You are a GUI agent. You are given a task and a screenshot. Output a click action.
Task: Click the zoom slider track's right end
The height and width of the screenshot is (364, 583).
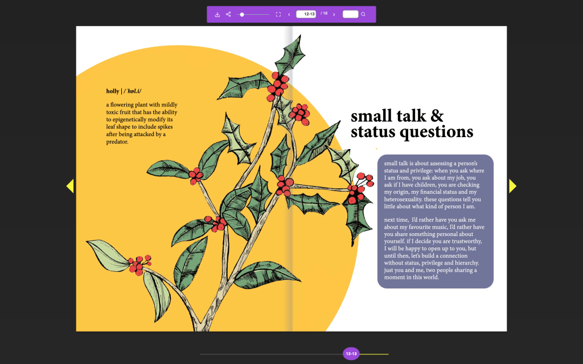[268, 14]
